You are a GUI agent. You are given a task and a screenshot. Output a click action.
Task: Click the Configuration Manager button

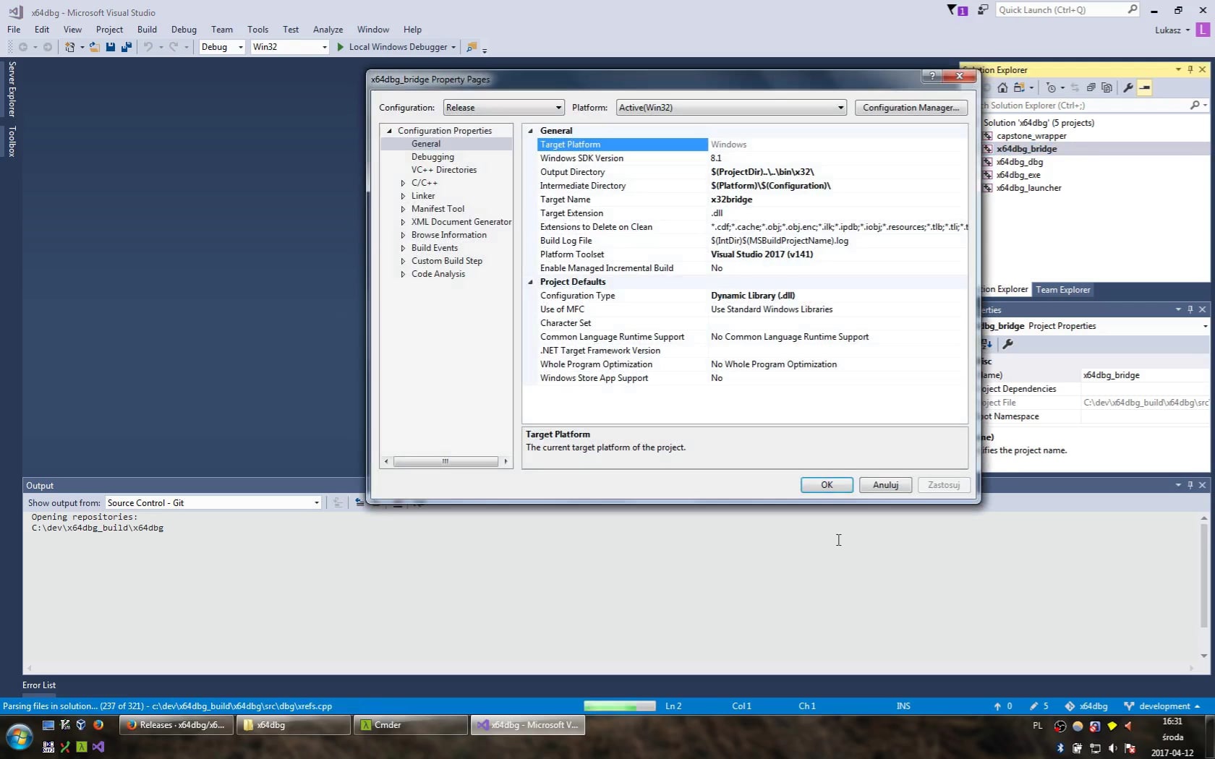[911, 108]
